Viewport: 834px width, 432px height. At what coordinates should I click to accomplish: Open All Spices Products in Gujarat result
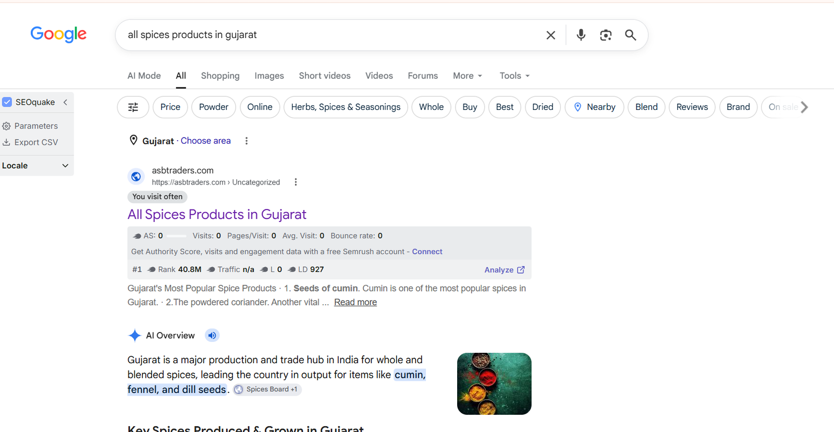point(217,215)
